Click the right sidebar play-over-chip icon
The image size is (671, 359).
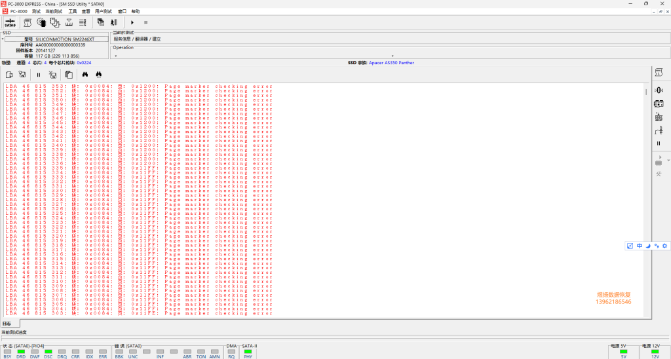659,161
